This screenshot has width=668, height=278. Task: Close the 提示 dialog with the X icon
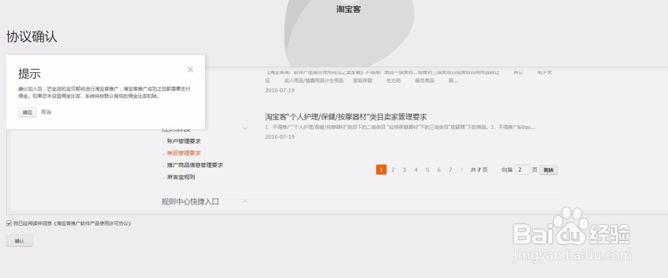pos(190,69)
